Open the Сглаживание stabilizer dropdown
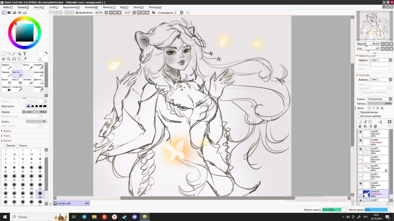The height and width of the screenshot is (221, 394). 182,13
